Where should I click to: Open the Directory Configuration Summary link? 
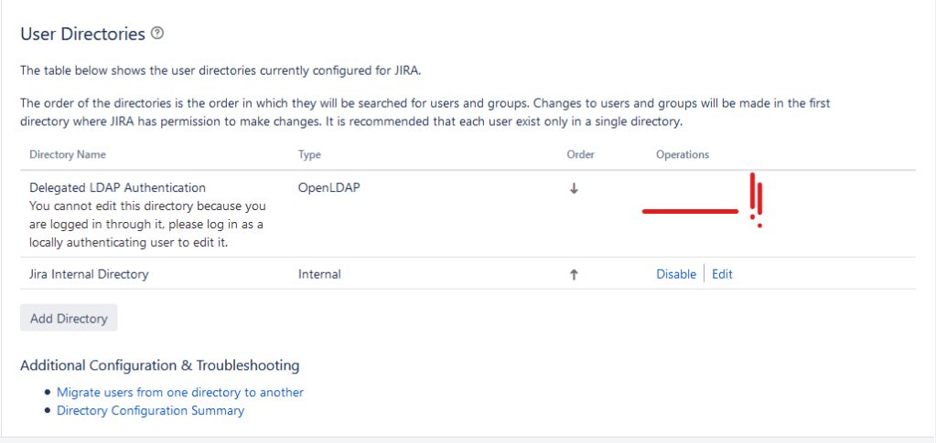click(x=150, y=410)
